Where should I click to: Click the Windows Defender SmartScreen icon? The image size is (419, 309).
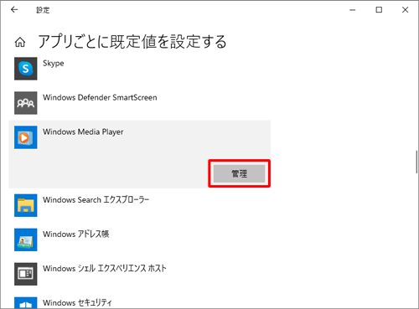click(26, 103)
